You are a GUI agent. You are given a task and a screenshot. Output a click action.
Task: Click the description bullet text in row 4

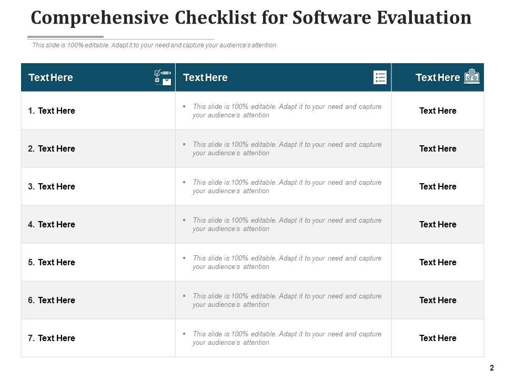click(287, 225)
